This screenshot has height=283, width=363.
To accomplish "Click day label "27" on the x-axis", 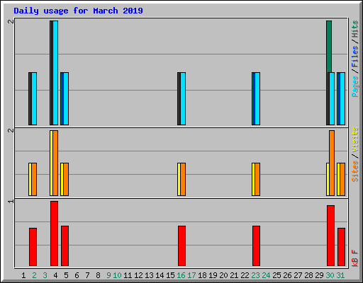I will 298,275.
